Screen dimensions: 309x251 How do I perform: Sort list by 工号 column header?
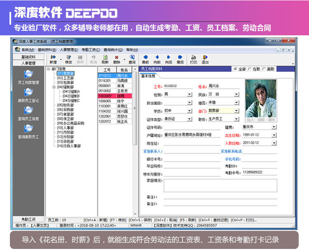pos(107,70)
